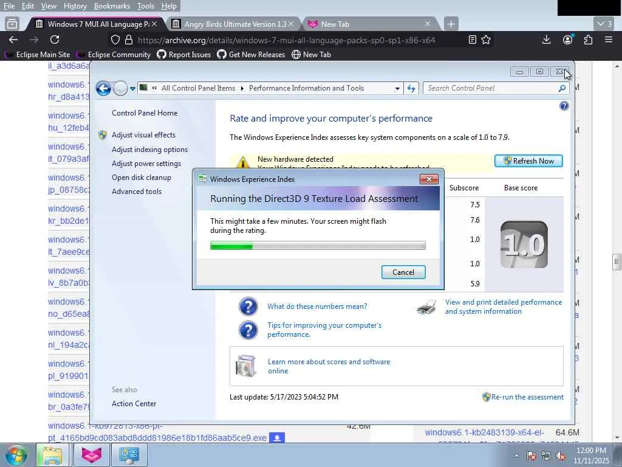Open the View menu
Image resolution: width=622 pixels, height=467 pixels.
coord(49,6)
